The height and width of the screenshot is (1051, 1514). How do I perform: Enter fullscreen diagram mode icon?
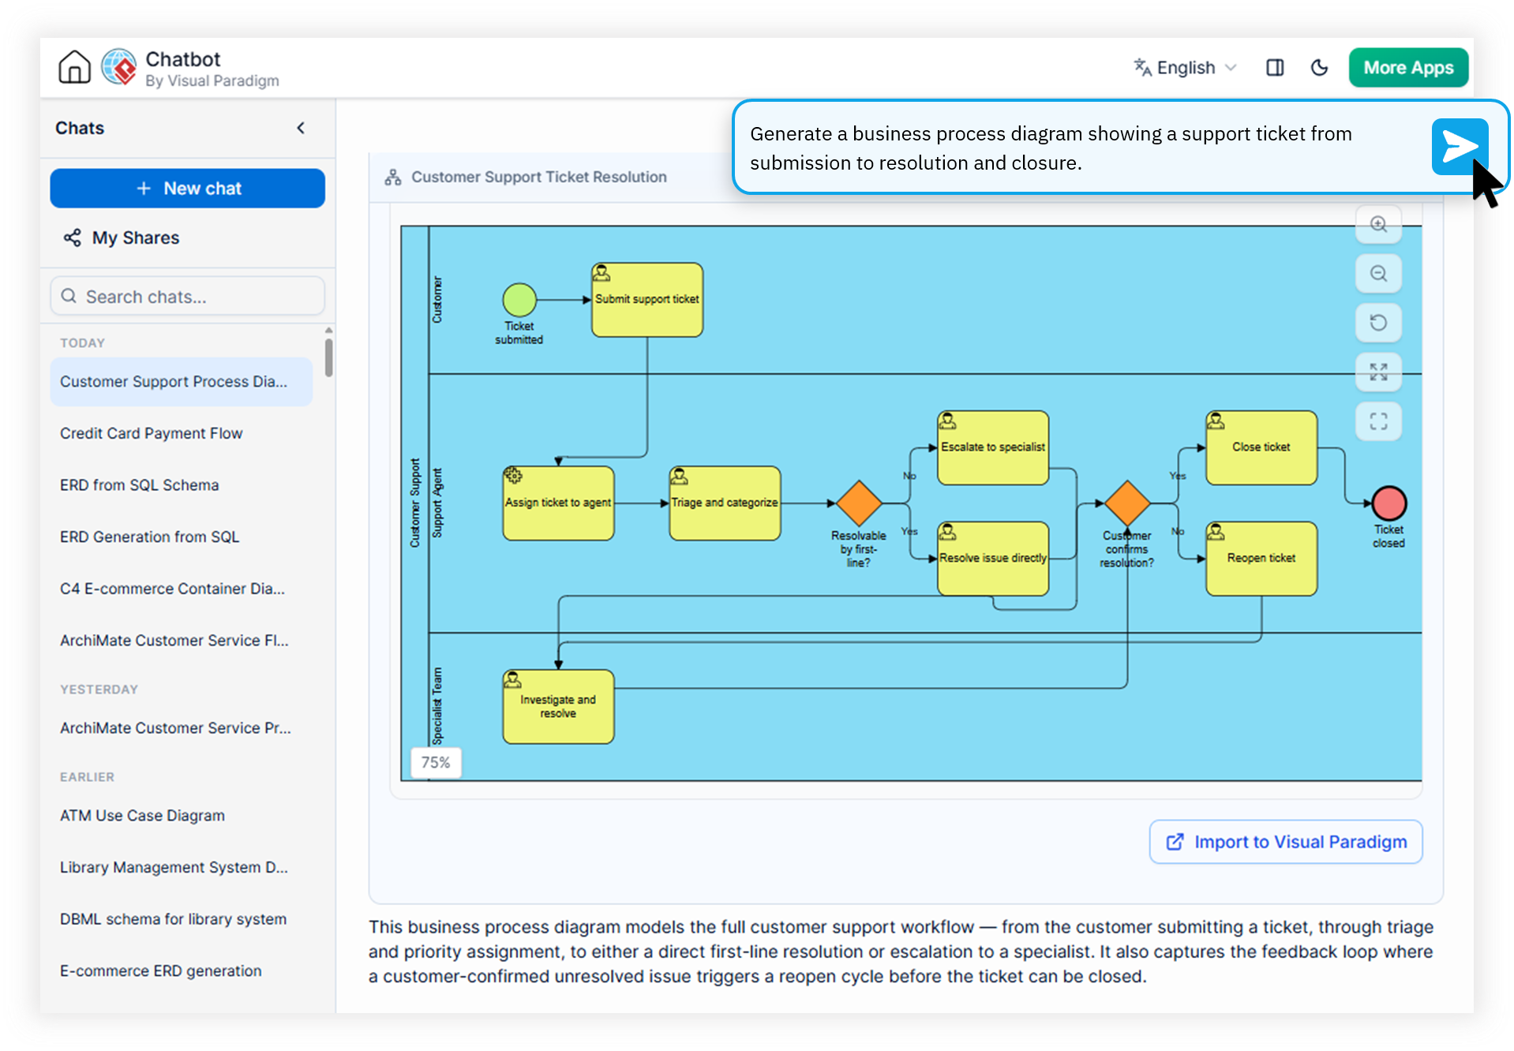1378,421
